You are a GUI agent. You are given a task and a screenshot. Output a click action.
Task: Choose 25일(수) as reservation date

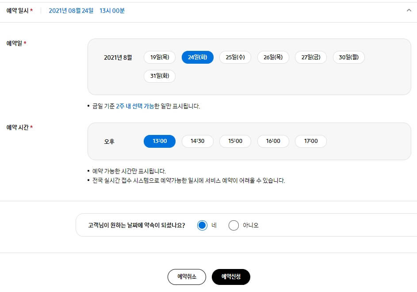point(235,57)
